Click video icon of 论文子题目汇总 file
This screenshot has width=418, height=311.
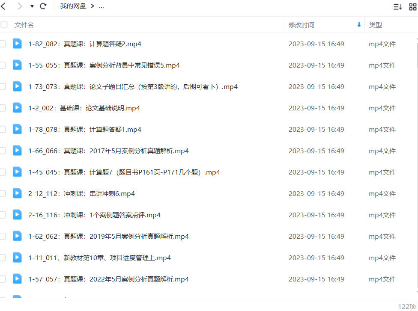[17, 86]
